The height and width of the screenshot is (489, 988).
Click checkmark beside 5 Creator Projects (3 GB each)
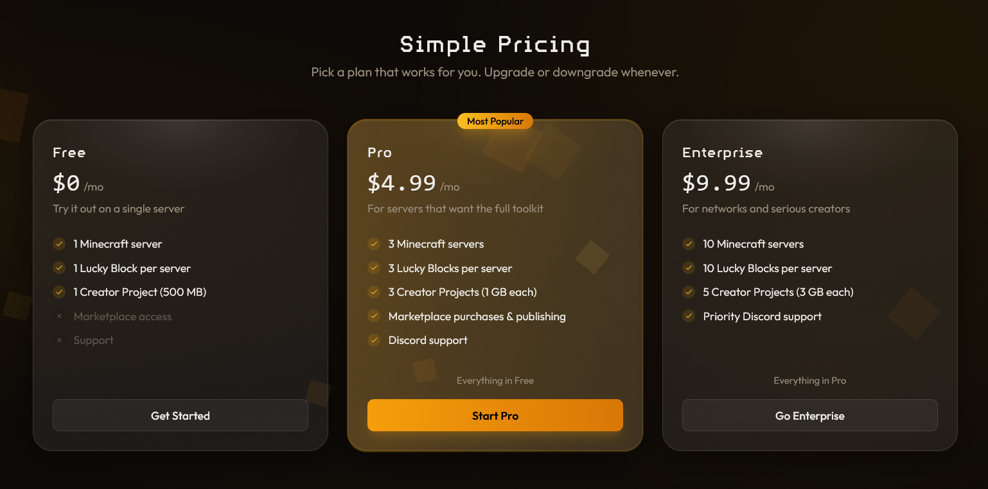689,292
